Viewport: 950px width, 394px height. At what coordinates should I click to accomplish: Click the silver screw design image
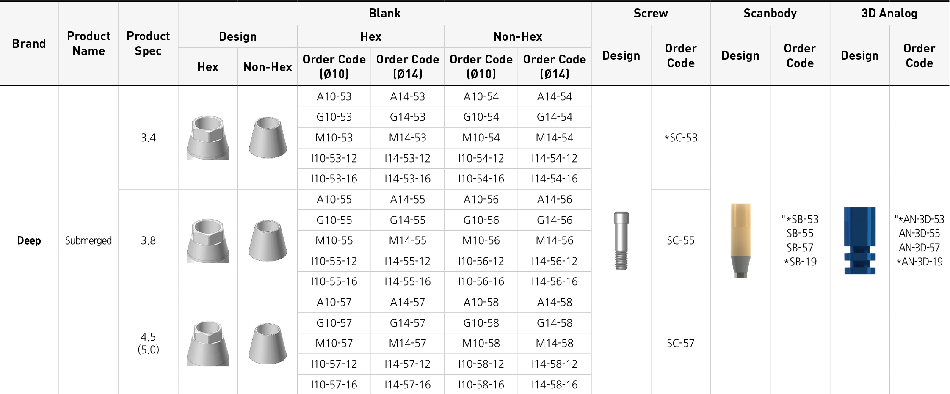point(621,240)
